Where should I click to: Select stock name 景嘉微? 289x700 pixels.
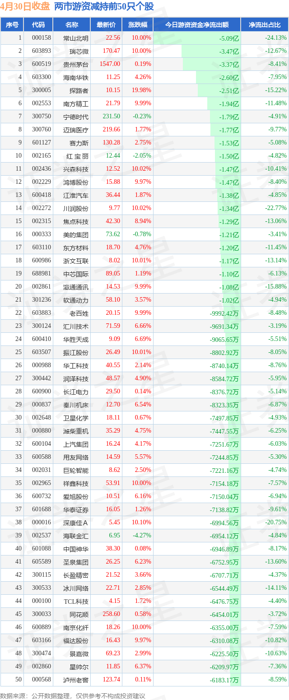click(x=79, y=653)
